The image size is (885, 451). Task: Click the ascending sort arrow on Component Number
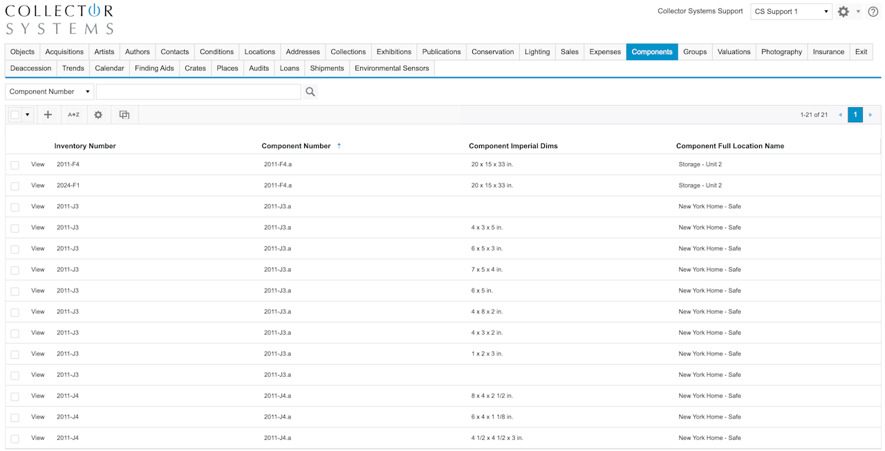(x=339, y=146)
